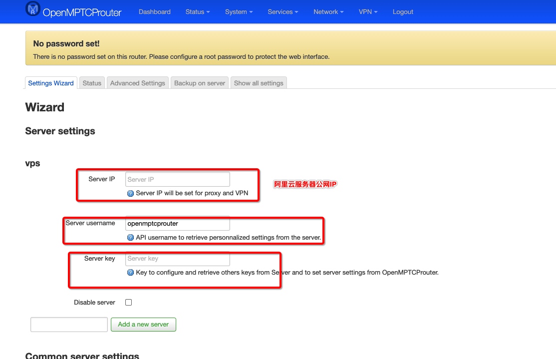Focus the Server username input field
Screen dimensions: 556x359
[178, 223]
